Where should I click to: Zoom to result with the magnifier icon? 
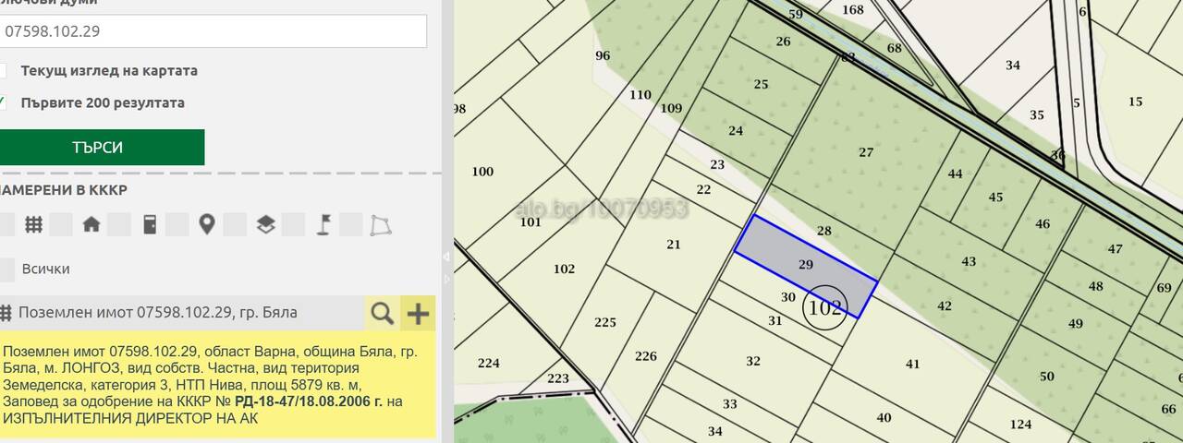(x=383, y=314)
